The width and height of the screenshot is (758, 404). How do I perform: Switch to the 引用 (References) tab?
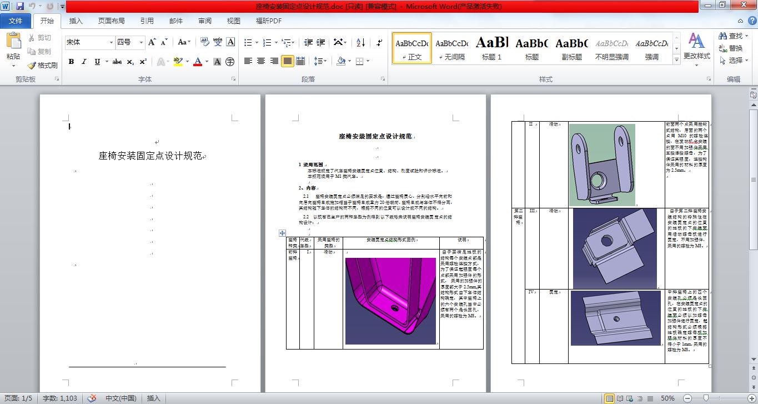click(x=147, y=21)
